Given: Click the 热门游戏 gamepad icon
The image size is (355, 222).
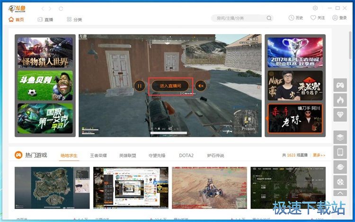Looking at the screenshot, I should coord(18,155).
